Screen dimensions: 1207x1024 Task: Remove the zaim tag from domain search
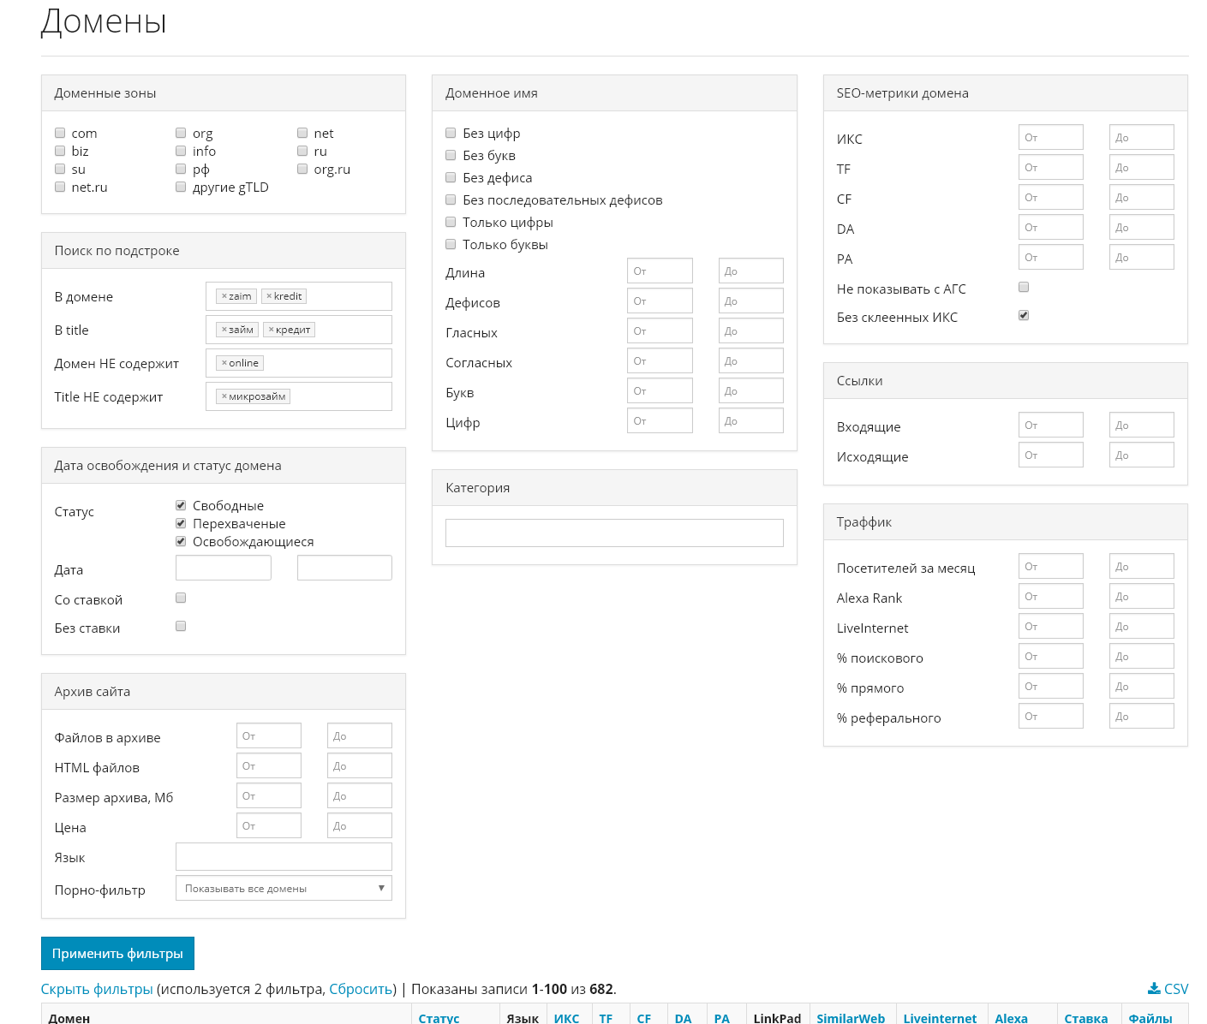pos(224,296)
